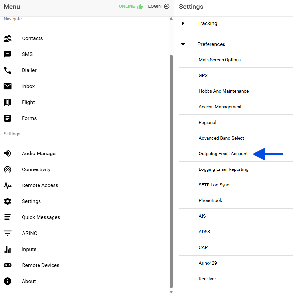Open the Forms menu item

click(x=29, y=118)
